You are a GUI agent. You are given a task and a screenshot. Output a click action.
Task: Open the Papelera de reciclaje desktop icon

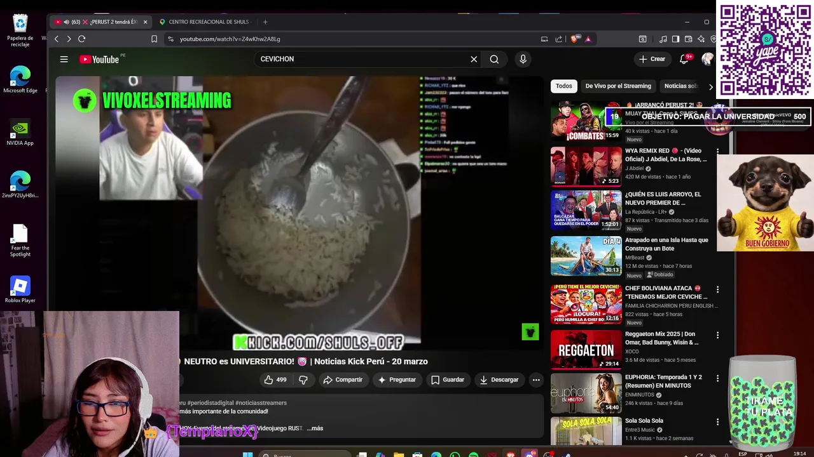pyautogui.click(x=20, y=30)
